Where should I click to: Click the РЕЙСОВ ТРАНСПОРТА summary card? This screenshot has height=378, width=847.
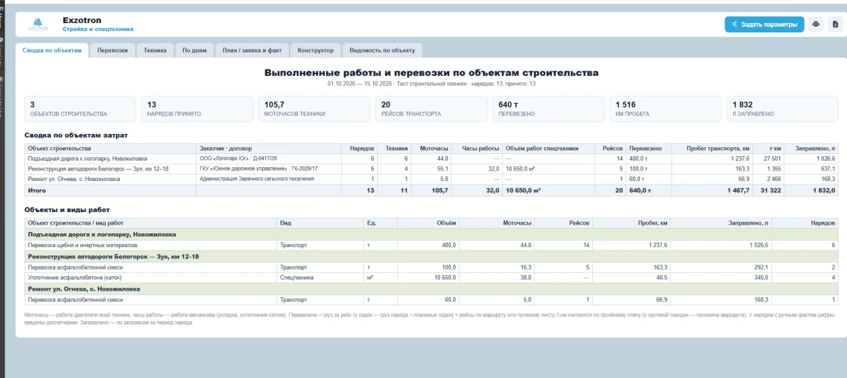click(431, 109)
